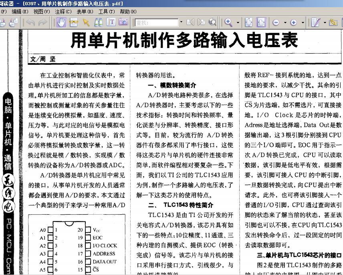Click the DATA OUT pin label
This screenshot has height=275, width=343.
(x=105, y=261)
